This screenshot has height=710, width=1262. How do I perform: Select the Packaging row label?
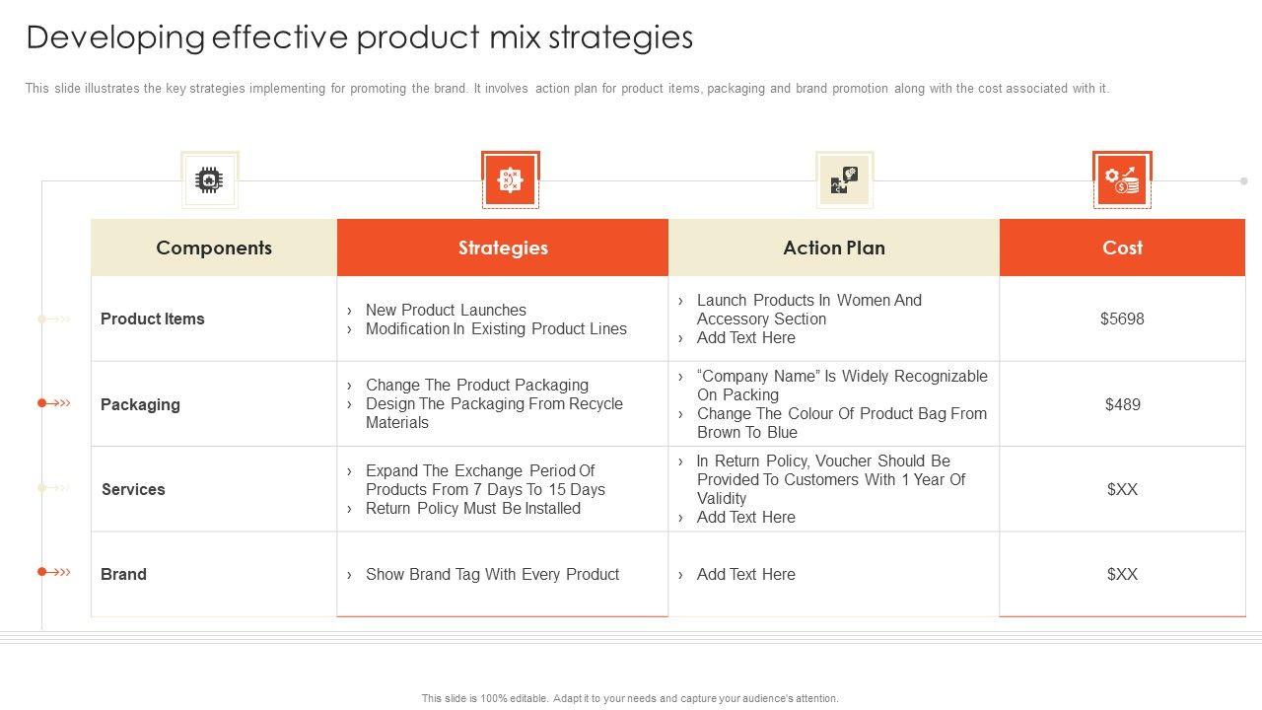click(140, 404)
